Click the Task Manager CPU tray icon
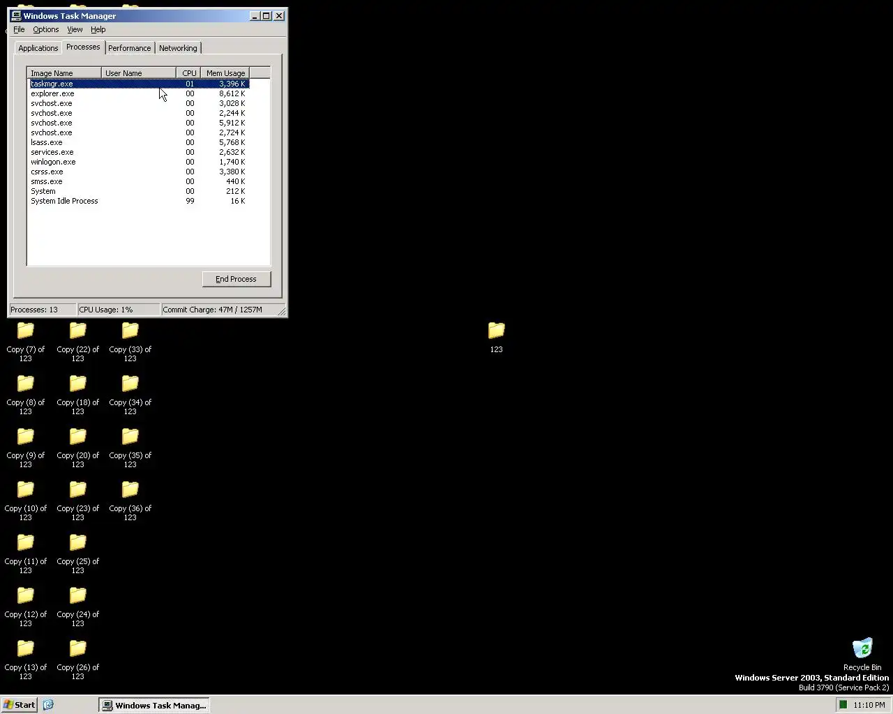Viewport: 893px width, 714px height. pyautogui.click(x=843, y=705)
